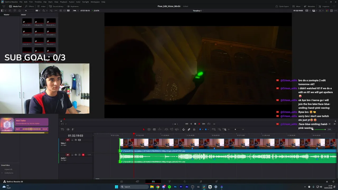Click the red Play button
Screen dimensions: 338x190
point(199,124)
